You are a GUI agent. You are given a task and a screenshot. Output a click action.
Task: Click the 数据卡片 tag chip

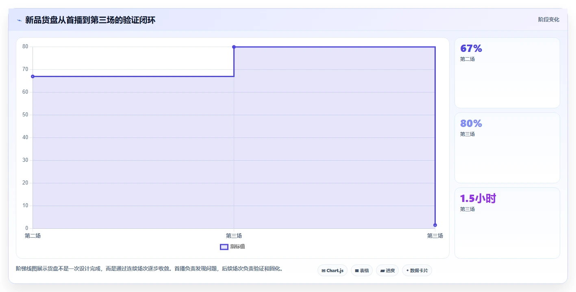pyautogui.click(x=417, y=271)
